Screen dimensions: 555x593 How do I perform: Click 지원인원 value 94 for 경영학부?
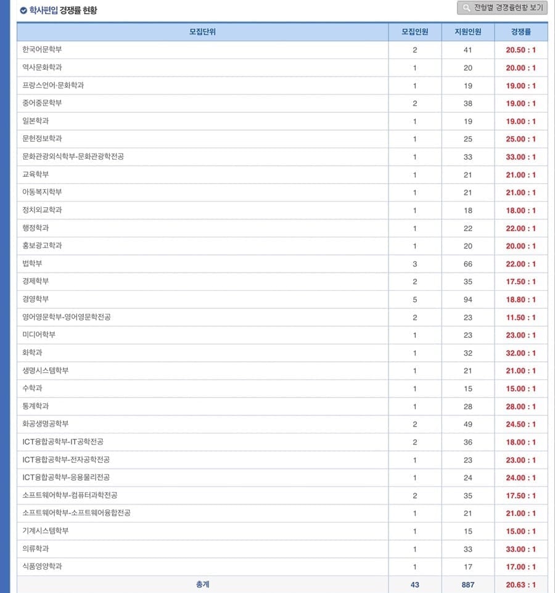tap(467, 300)
